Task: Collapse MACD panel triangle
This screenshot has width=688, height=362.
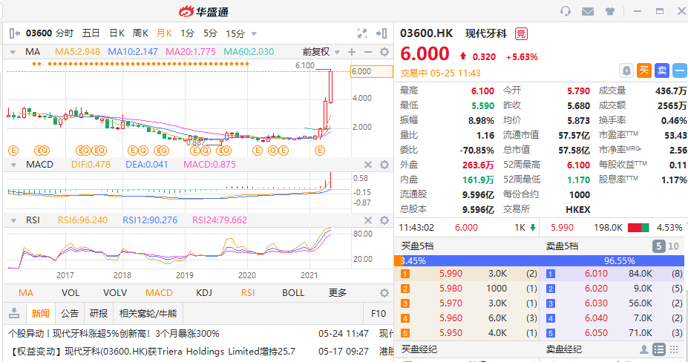Action: 13,165
